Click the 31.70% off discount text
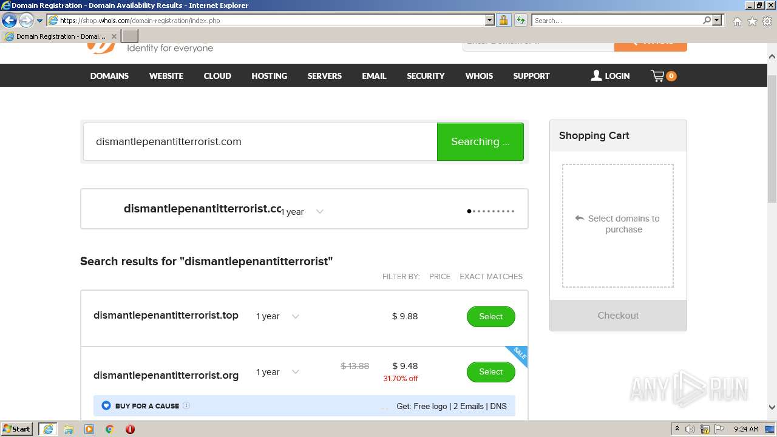 click(401, 379)
